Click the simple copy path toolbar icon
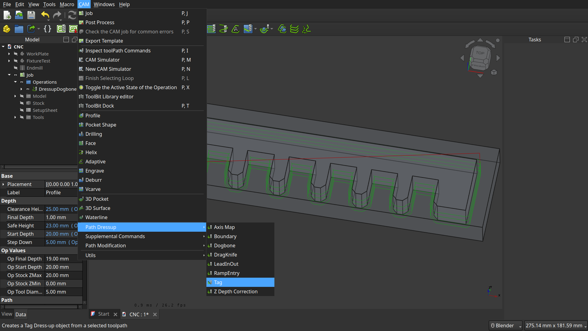 [x=306, y=29]
